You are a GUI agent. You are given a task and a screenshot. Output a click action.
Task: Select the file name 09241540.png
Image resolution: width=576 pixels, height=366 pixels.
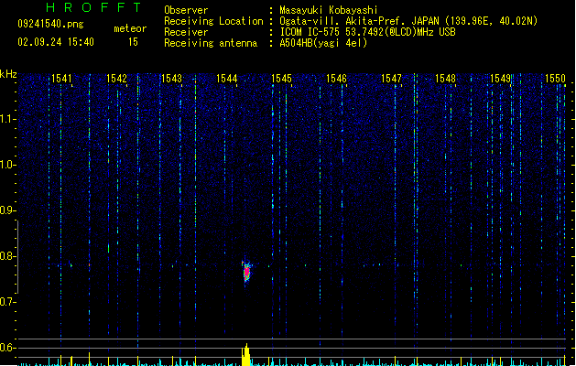pyautogui.click(x=50, y=25)
